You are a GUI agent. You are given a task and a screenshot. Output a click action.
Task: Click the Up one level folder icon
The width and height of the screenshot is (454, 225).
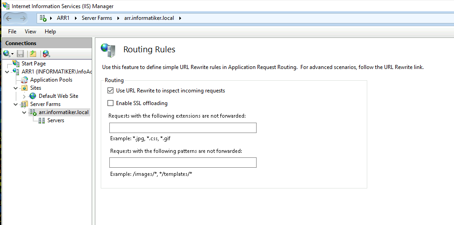pyautogui.click(x=33, y=54)
